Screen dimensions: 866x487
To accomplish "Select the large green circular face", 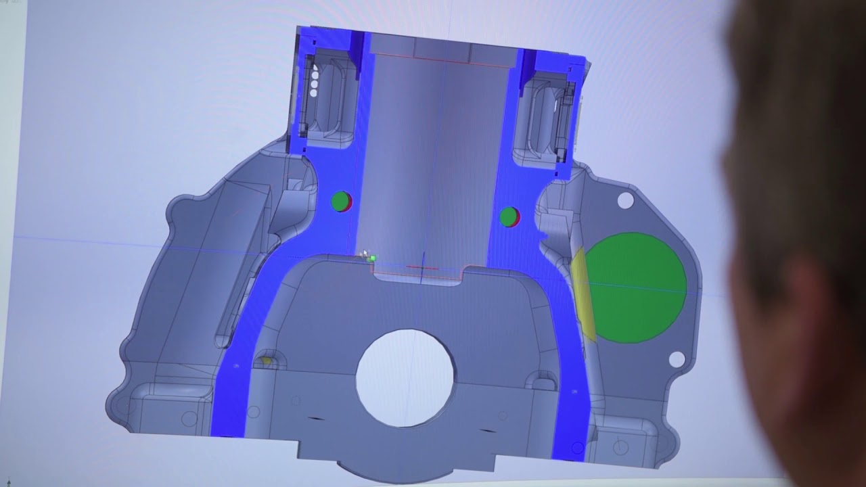I will [x=635, y=287].
